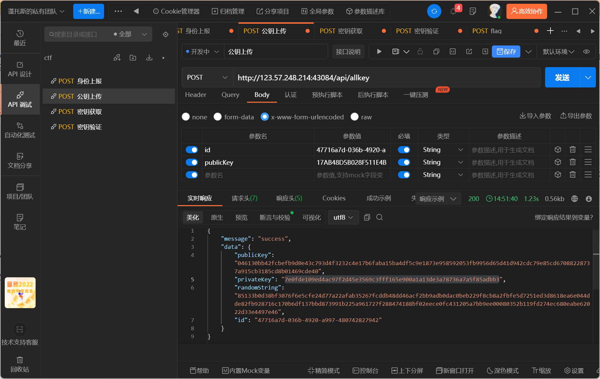Copy the response with the copy icon
This screenshot has height=379, width=600.
(x=367, y=217)
